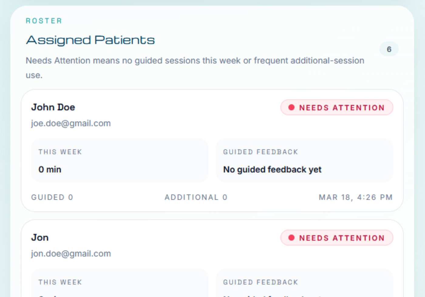The height and width of the screenshot is (297, 425).
Task: Click John Doe's Needs Attention badge
Action: point(337,108)
